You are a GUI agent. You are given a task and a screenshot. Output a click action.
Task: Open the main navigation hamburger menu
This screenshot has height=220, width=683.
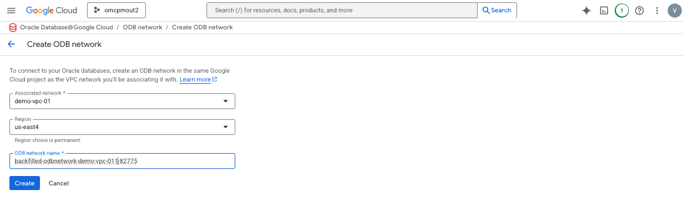11,11
